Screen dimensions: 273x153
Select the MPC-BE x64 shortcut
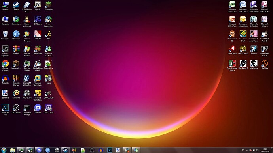coord(27,94)
